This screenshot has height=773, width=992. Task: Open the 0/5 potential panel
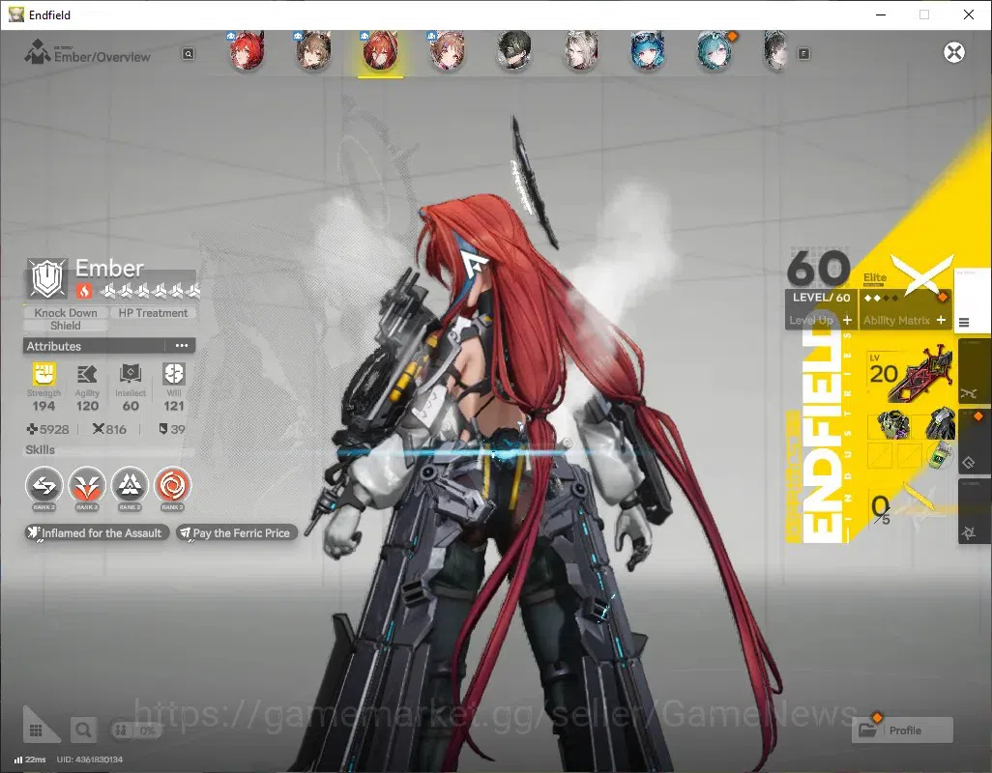point(909,507)
